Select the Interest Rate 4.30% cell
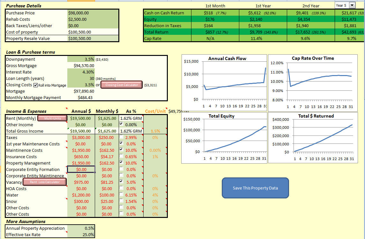Image resolution: width=365 pixels, height=239 pixels. click(x=81, y=72)
